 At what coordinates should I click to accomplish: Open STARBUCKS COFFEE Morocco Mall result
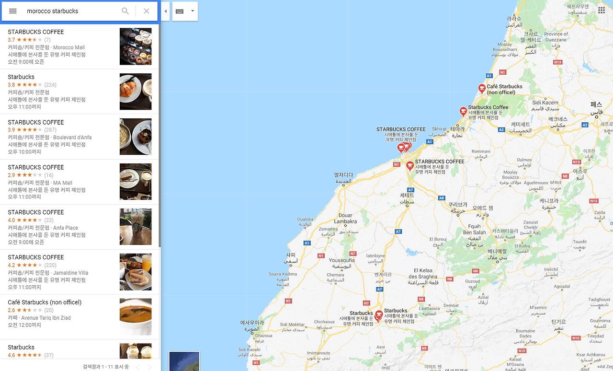[x=79, y=46]
